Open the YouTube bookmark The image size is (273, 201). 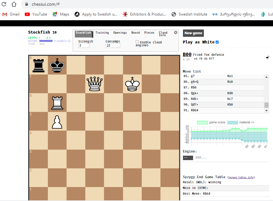(x=36, y=14)
